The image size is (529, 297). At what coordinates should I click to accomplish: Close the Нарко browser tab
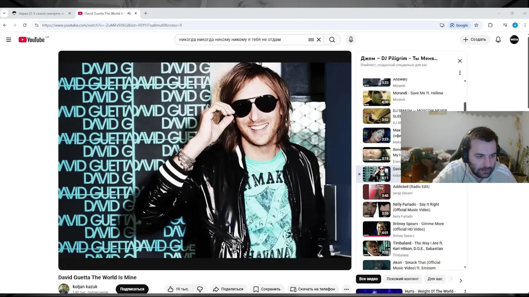pyautogui.click(x=69, y=13)
